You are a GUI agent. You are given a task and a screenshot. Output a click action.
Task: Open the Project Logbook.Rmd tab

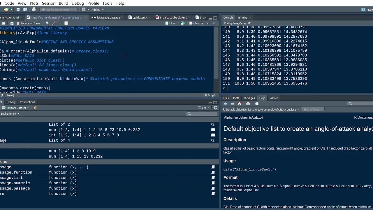[173, 17]
